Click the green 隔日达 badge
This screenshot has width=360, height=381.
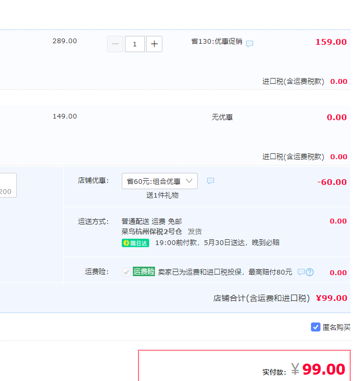tap(135, 243)
